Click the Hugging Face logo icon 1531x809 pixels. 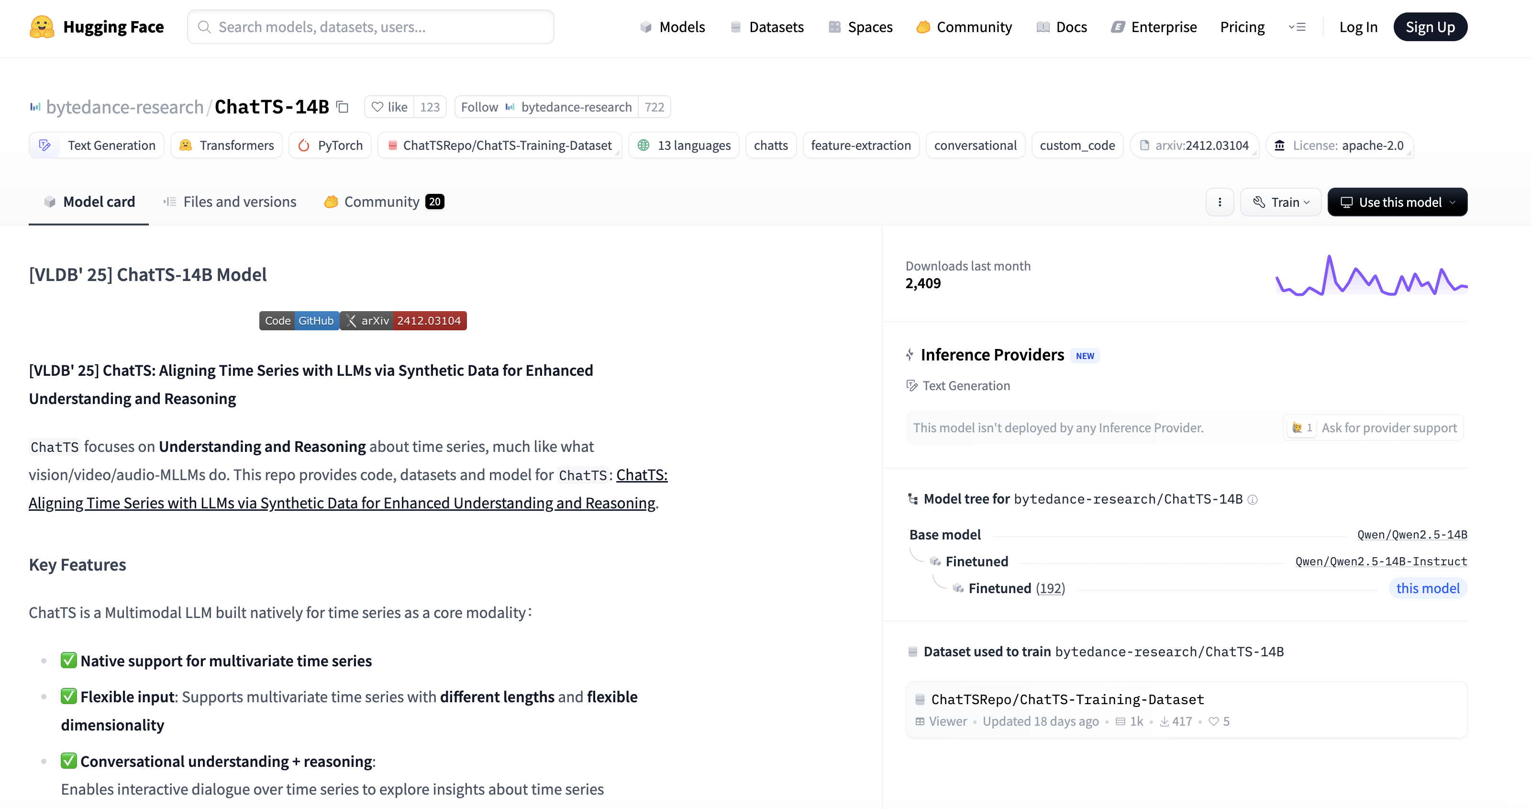point(42,27)
